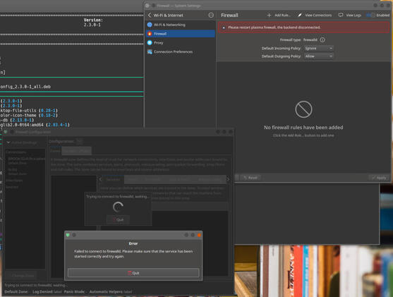The image size is (393, 297).
Task: Expand the Default Incoming Policy dropdown
Action: click(x=318, y=48)
